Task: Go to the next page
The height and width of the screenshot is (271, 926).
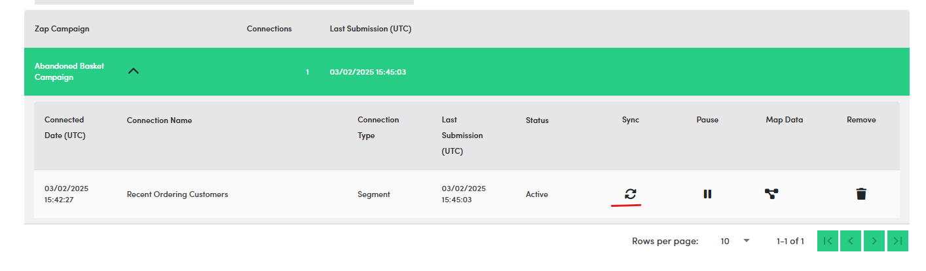Action: (x=874, y=241)
